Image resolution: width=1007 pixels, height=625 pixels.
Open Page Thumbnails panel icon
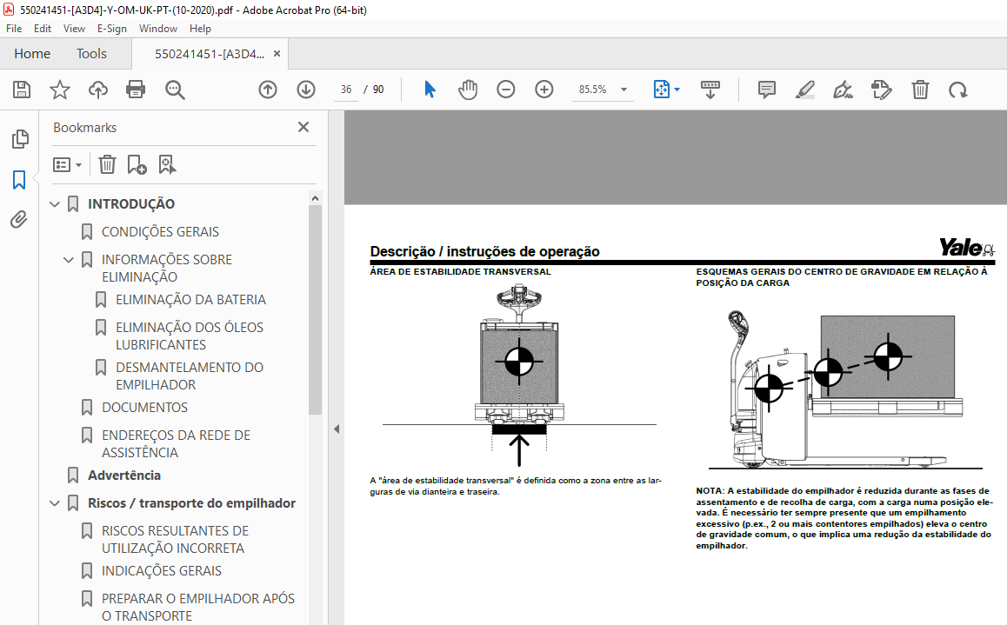(x=20, y=138)
